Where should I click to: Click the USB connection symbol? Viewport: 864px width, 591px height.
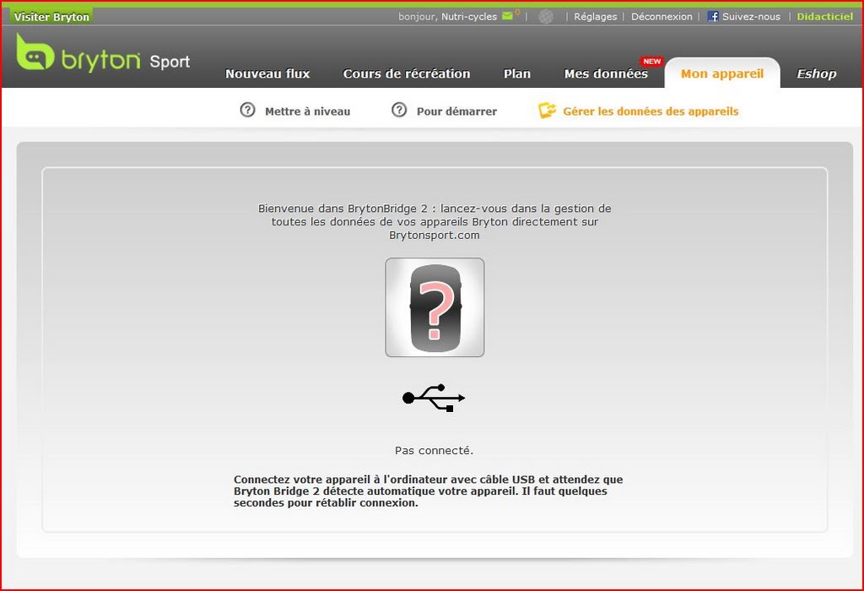(434, 398)
